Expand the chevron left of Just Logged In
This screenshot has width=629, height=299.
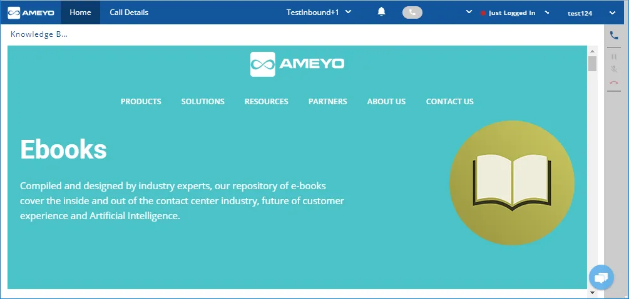click(469, 12)
